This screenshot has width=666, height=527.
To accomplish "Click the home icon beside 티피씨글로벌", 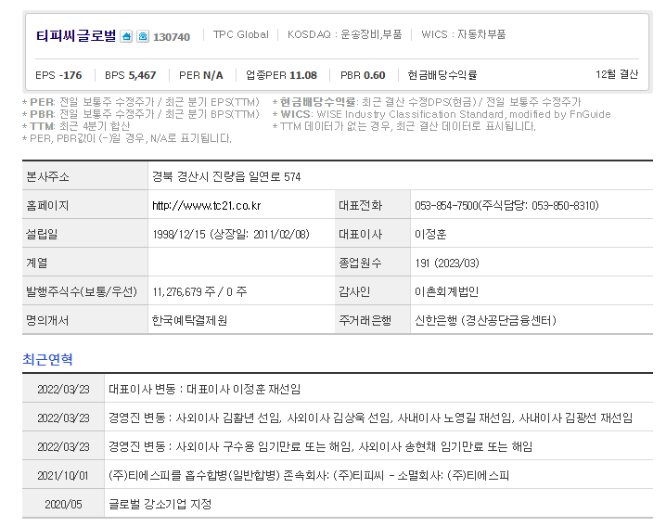I will coord(126,36).
